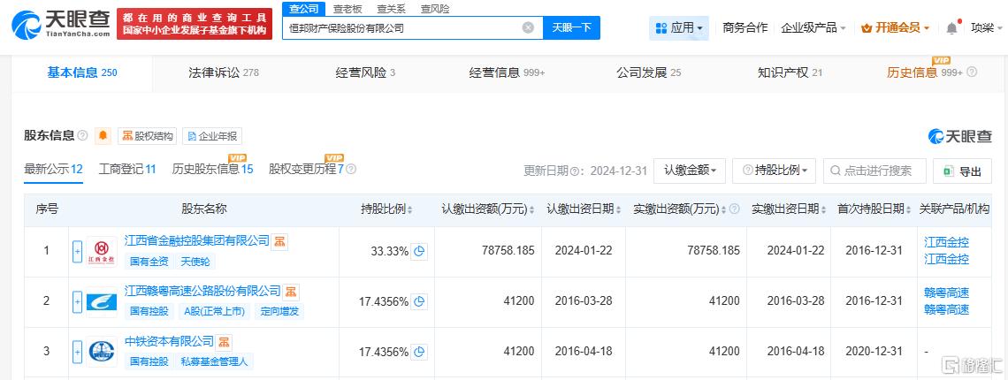Click the 天使轮 tag
The width and height of the screenshot is (1008, 380).
point(195,262)
